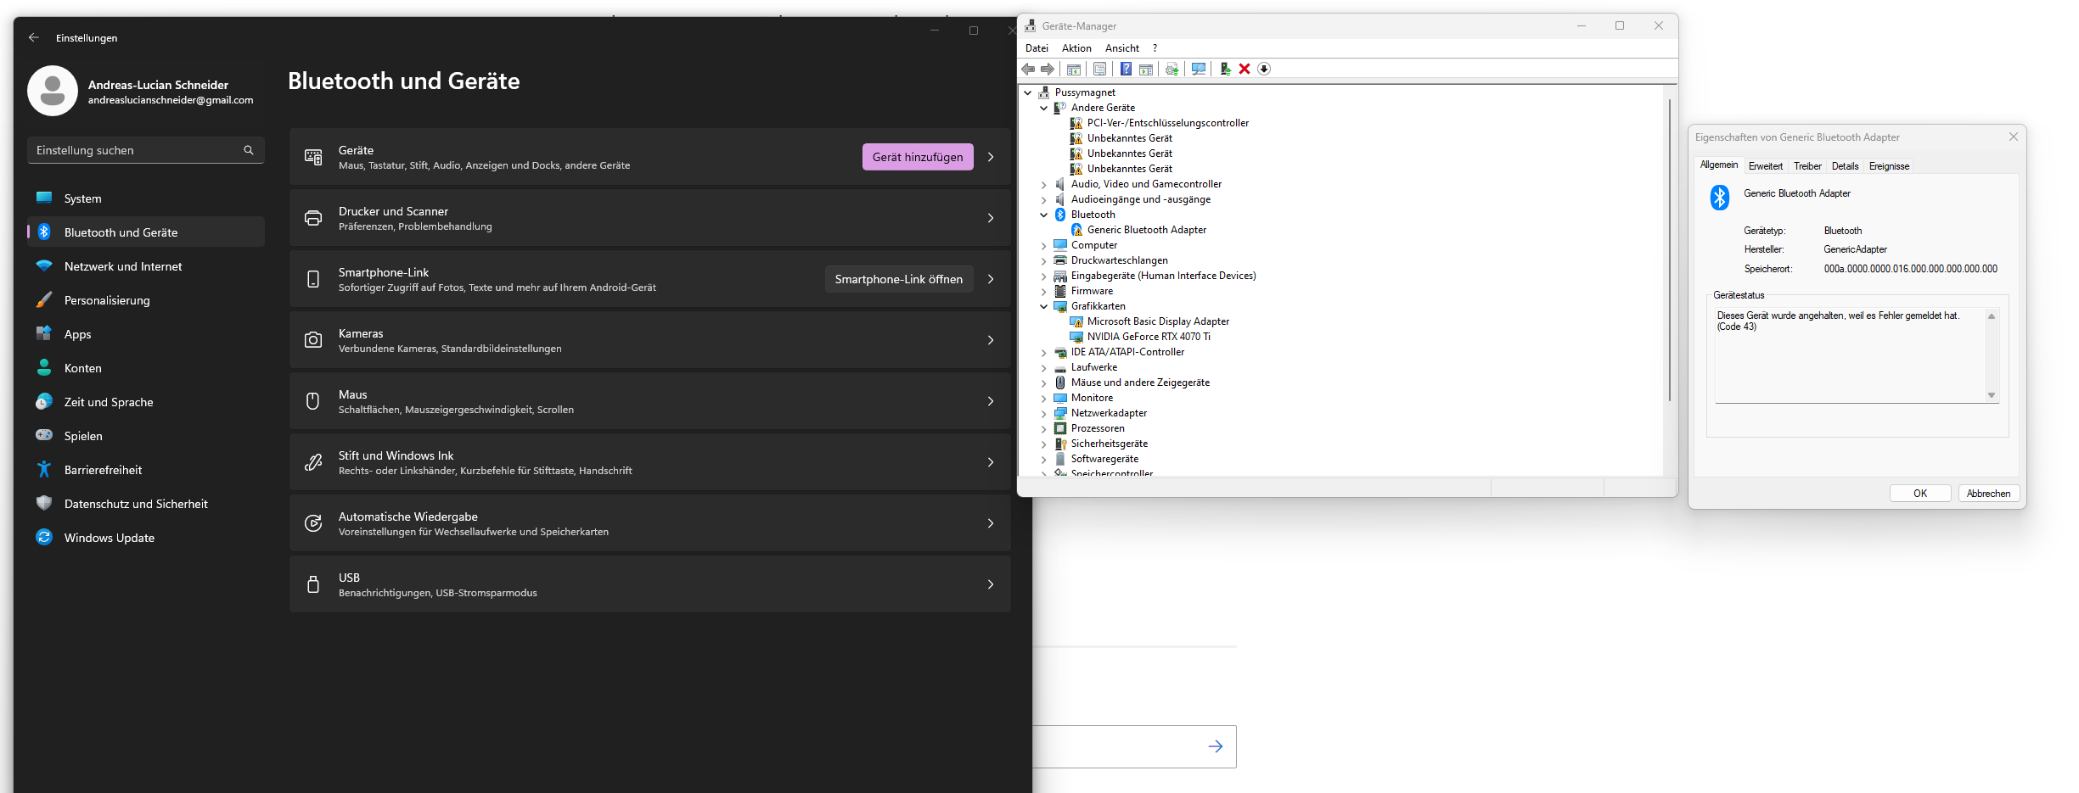Click the blue arrow button behind the windows

click(1216, 746)
